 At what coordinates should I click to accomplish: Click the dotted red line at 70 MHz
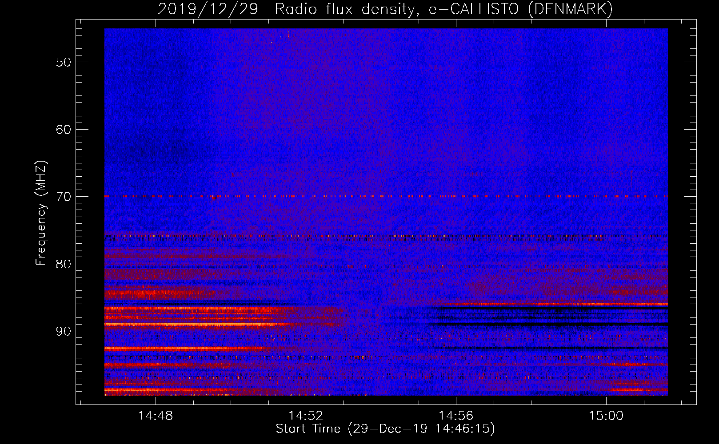[386, 196]
